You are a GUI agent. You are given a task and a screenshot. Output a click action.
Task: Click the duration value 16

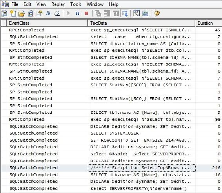coord(218,175)
